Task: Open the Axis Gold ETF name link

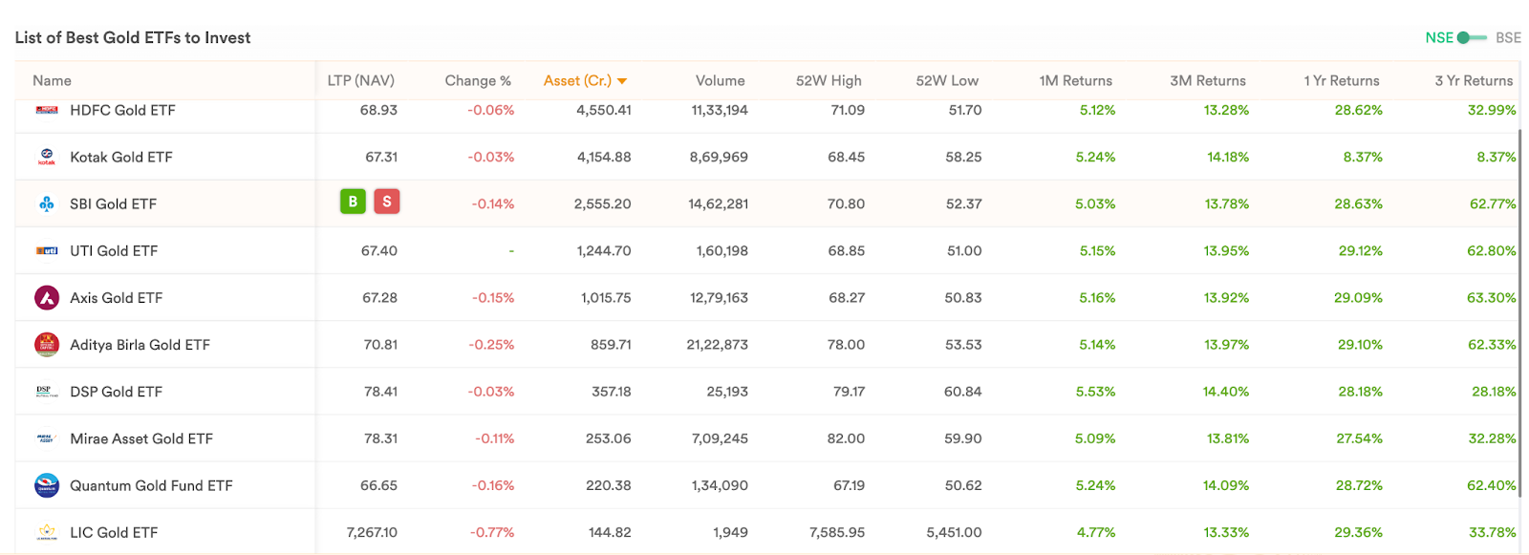Action: [116, 298]
